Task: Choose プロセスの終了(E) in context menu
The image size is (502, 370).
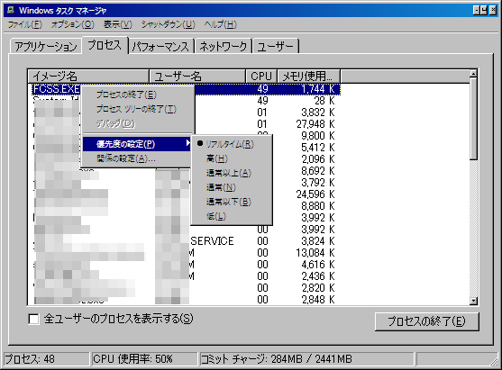Action: click(x=126, y=95)
